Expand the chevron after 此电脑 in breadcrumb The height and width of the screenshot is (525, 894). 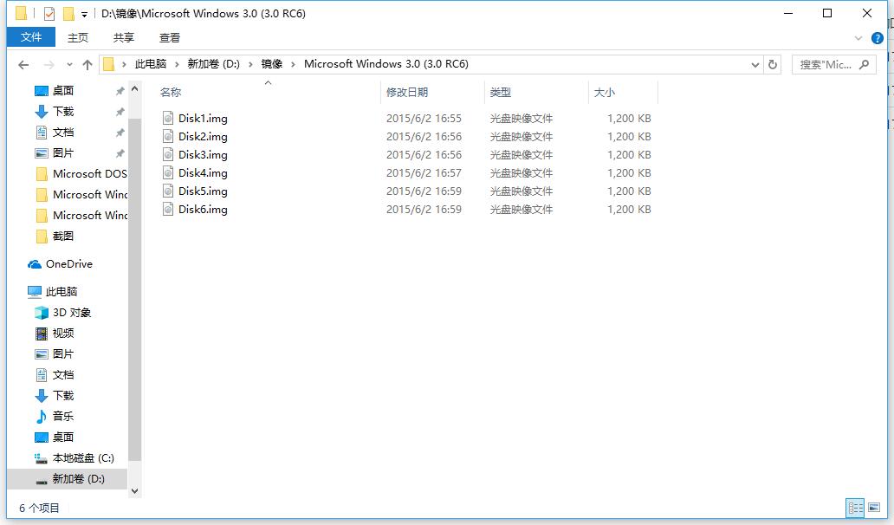coord(177,64)
